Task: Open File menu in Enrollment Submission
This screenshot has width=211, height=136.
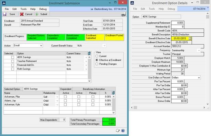Action: [7, 9]
